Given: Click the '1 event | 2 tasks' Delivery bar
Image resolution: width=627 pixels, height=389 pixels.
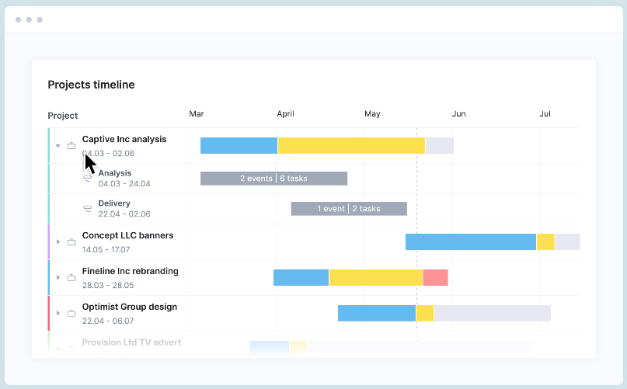Looking at the screenshot, I should tap(349, 209).
